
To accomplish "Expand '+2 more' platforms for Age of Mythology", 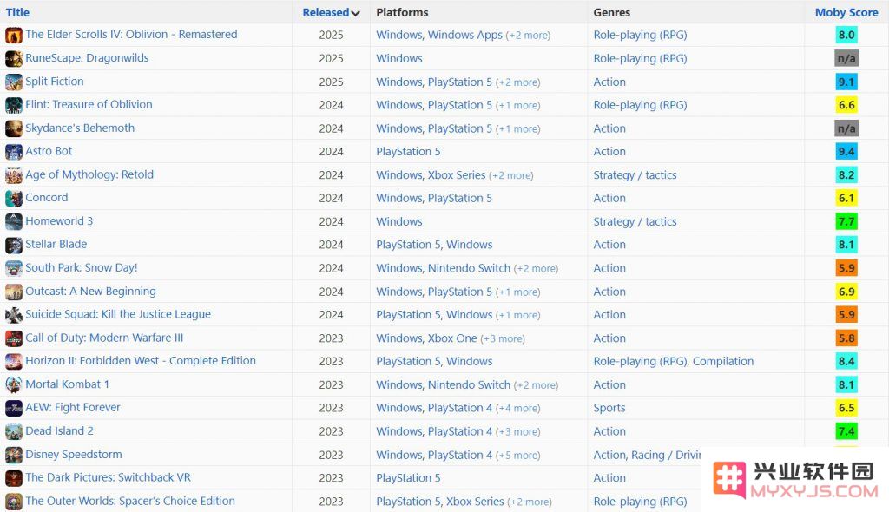I will pyautogui.click(x=510, y=175).
